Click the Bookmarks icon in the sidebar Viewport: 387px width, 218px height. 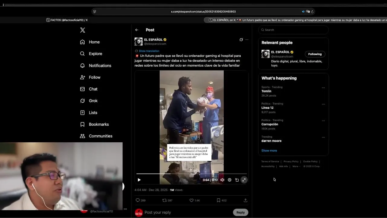pyautogui.click(x=82, y=124)
